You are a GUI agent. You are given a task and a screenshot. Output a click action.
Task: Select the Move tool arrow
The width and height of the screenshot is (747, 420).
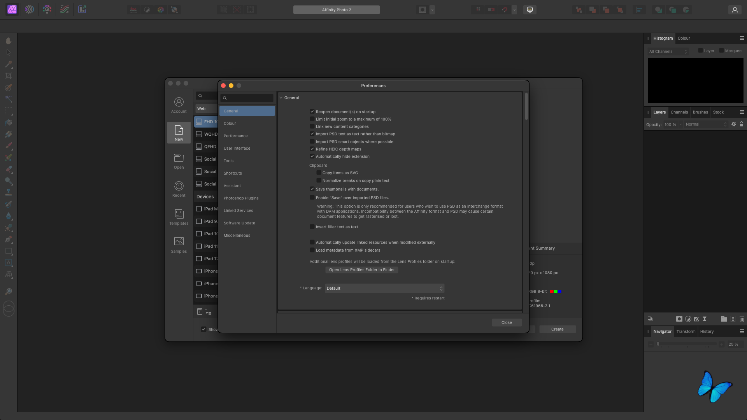coord(9,52)
